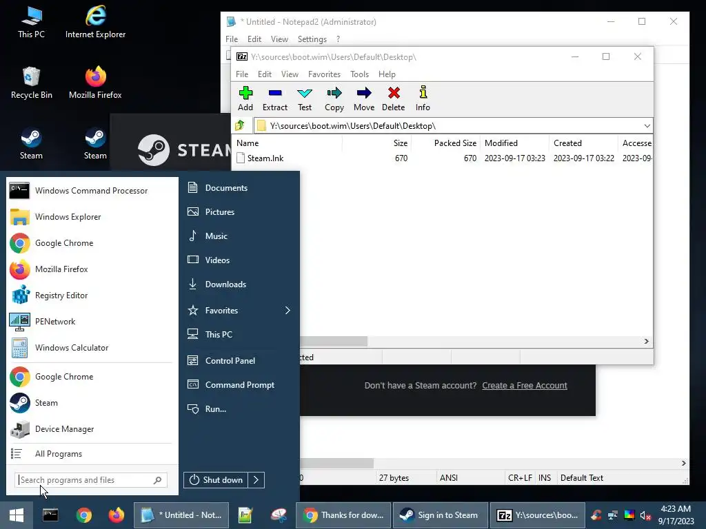Sort by Size column header in 7-Zip

click(377, 143)
